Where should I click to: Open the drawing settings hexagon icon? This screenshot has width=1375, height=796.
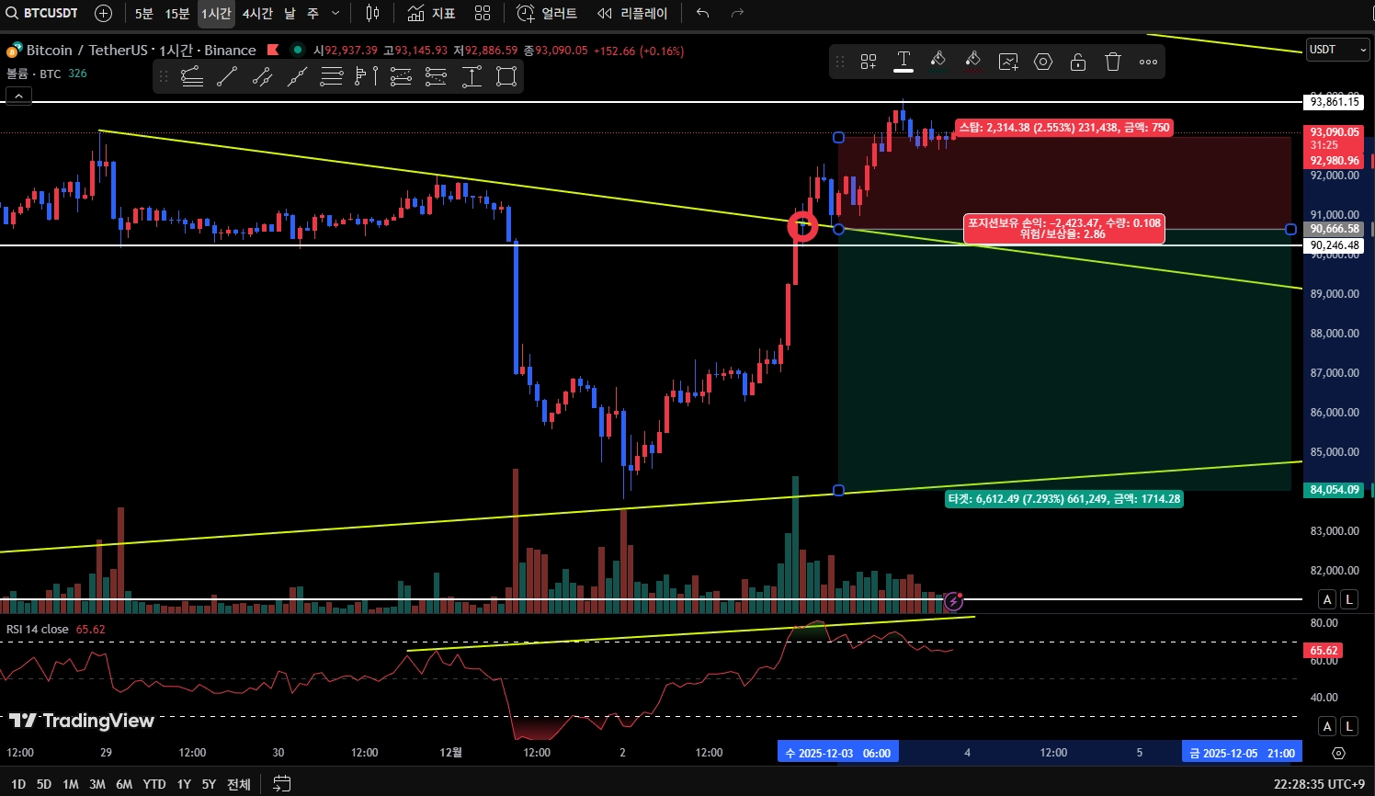[x=1043, y=62]
